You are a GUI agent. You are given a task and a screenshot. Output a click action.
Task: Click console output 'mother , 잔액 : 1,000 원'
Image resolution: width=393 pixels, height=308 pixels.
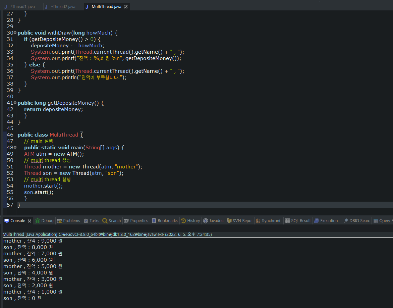click(33, 292)
